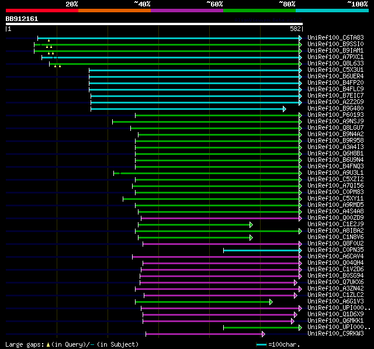
Task: Select hit UniRef100_C1V2D6
Action: pos(335,269)
